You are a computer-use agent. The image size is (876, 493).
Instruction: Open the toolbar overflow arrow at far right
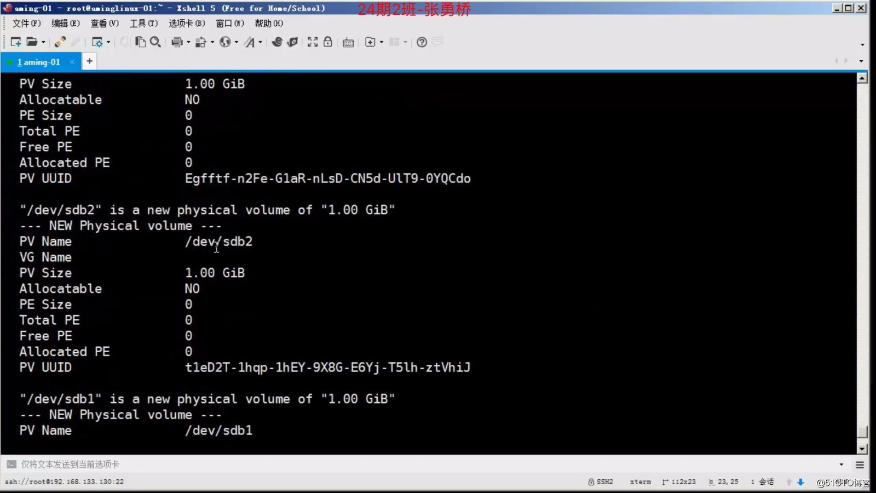pyautogui.click(x=862, y=44)
